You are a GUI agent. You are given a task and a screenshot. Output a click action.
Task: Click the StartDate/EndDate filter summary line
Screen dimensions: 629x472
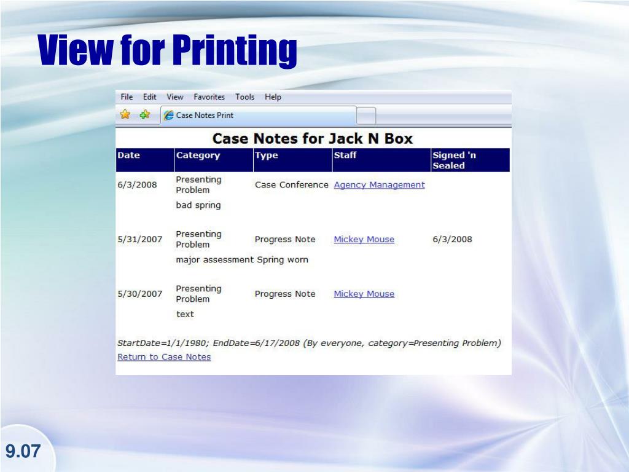[x=309, y=343]
